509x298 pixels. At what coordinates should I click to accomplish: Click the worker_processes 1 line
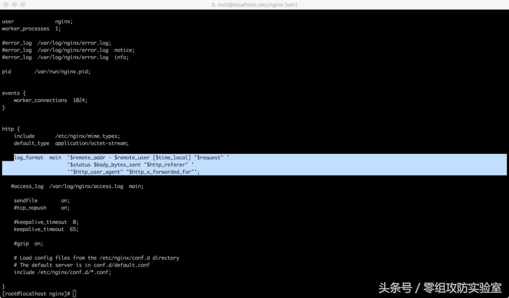(31, 28)
